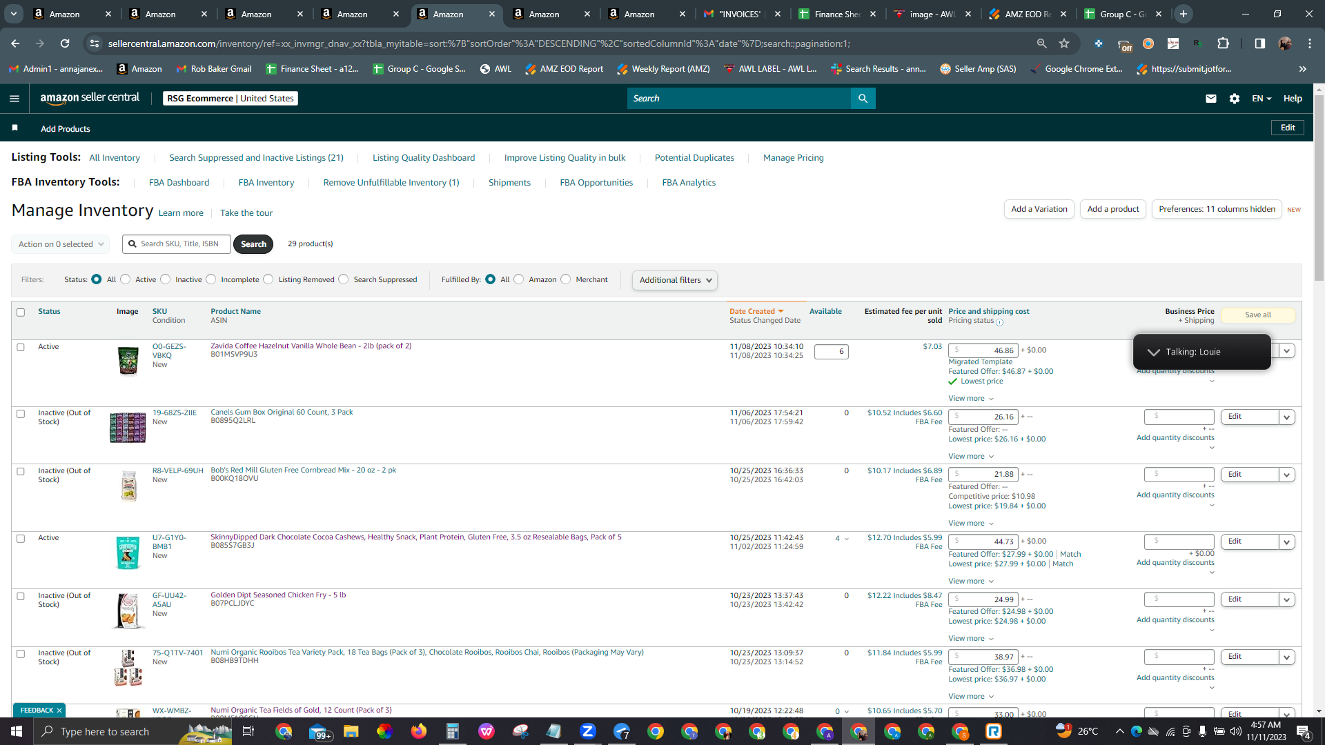Open the Windows Start menu

pos(17,731)
